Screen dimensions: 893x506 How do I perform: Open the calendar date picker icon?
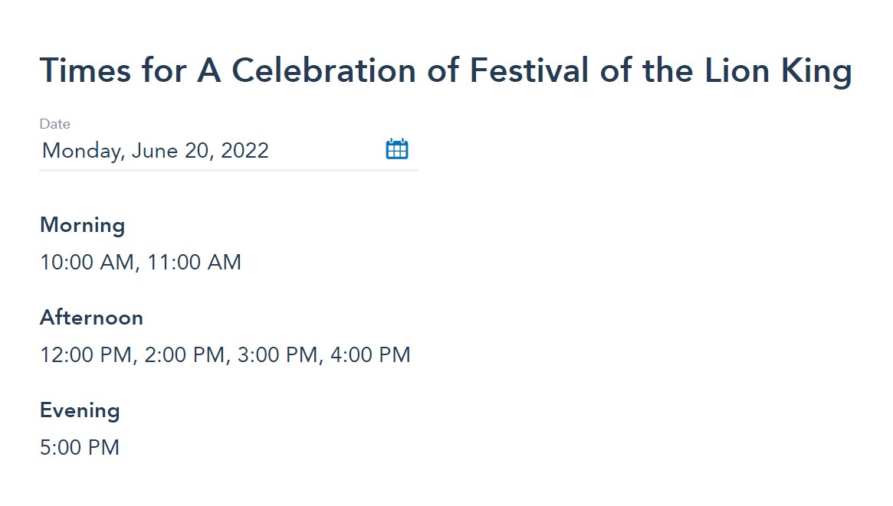click(397, 149)
